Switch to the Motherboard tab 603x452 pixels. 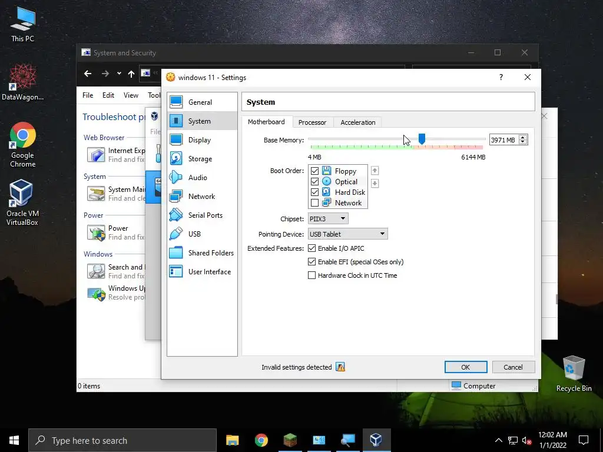tap(266, 122)
